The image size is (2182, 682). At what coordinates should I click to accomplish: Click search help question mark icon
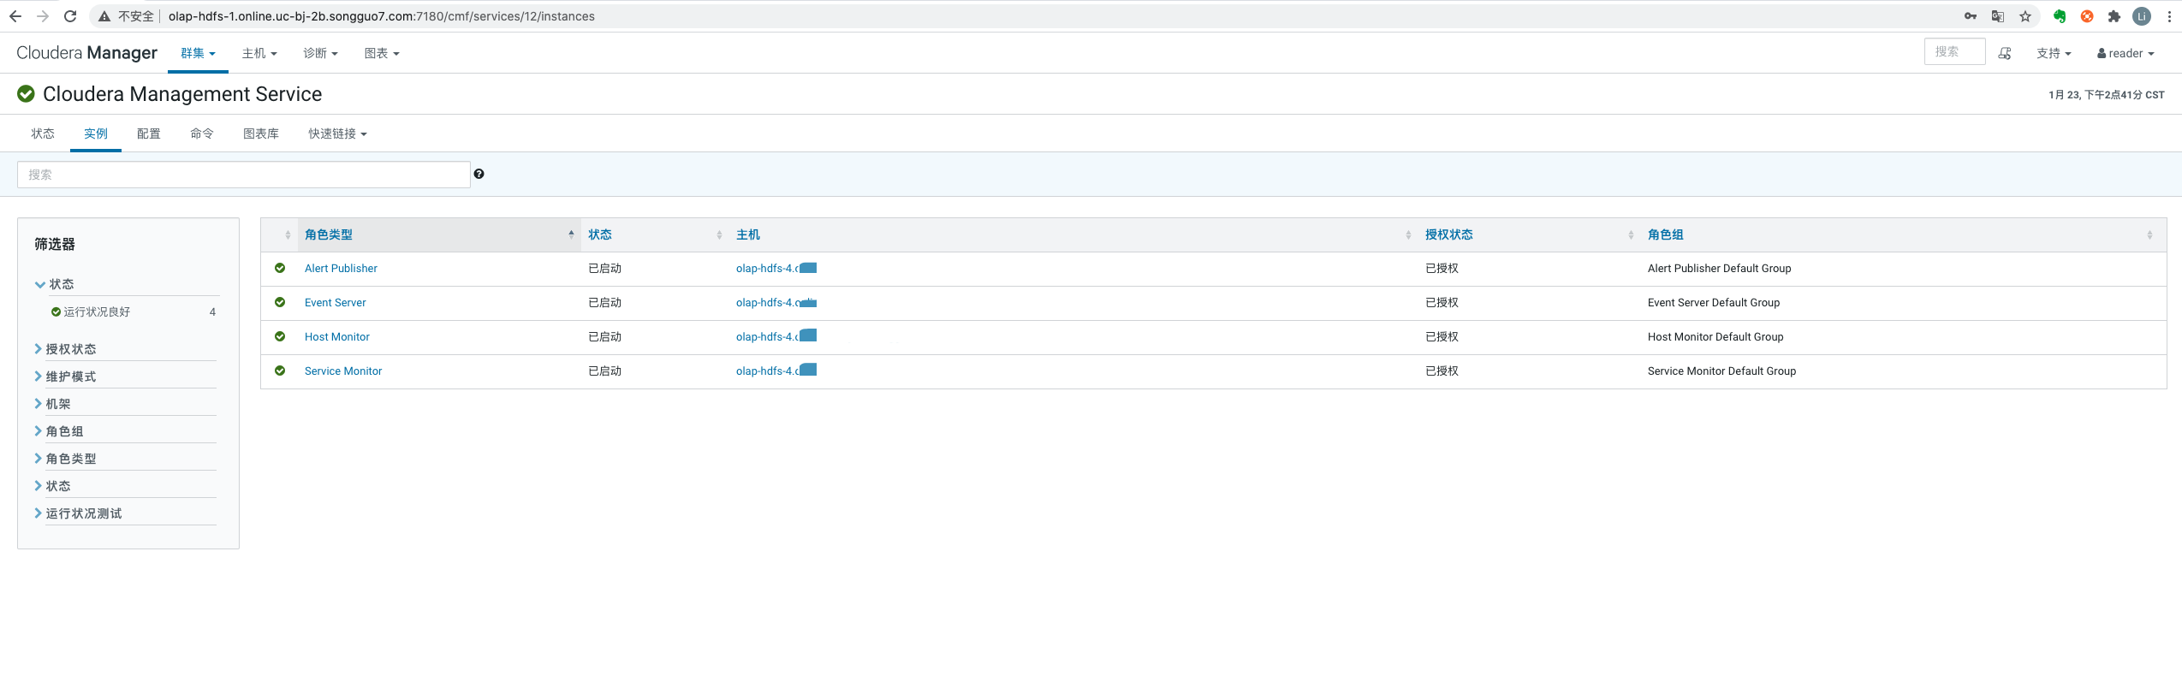click(x=479, y=174)
